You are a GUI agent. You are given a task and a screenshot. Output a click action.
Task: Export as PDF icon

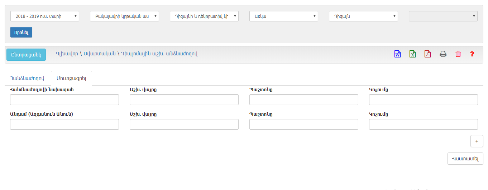[x=427, y=54]
